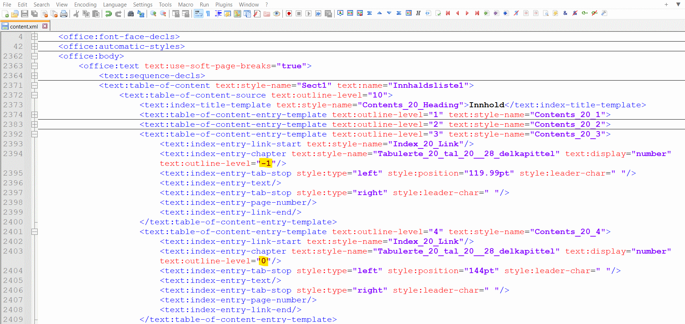Image resolution: width=685 pixels, height=324 pixels.
Task: Click the eye monitoring icon
Action: click(x=277, y=14)
